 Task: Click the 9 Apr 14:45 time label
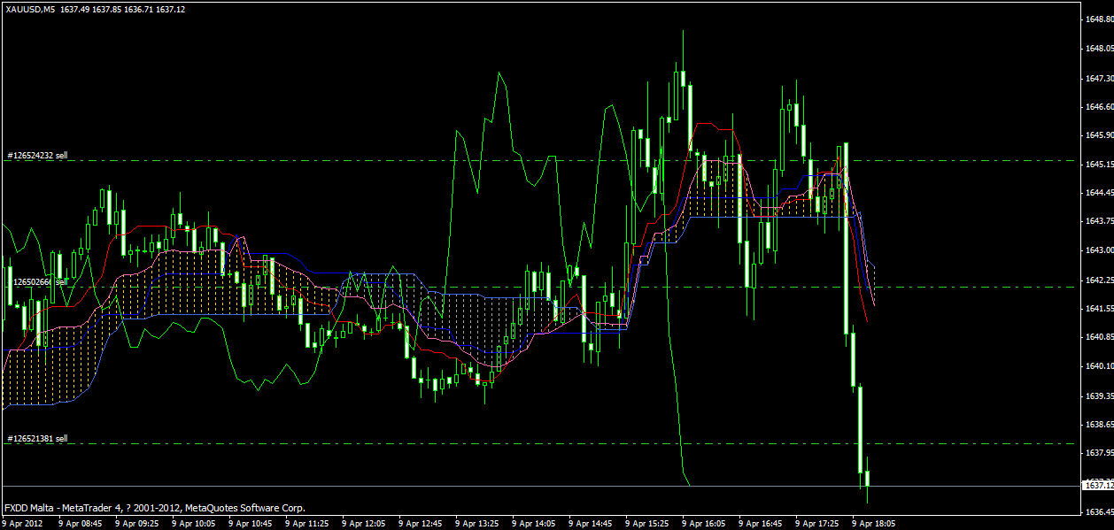pyautogui.click(x=590, y=523)
